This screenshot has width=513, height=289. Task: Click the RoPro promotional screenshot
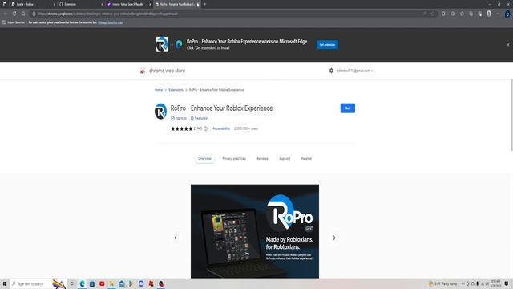point(255,231)
